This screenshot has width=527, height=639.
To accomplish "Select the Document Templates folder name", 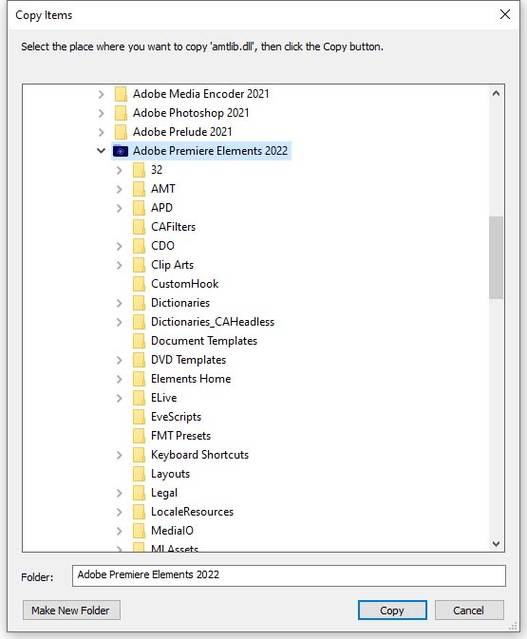I will [x=204, y=341].
